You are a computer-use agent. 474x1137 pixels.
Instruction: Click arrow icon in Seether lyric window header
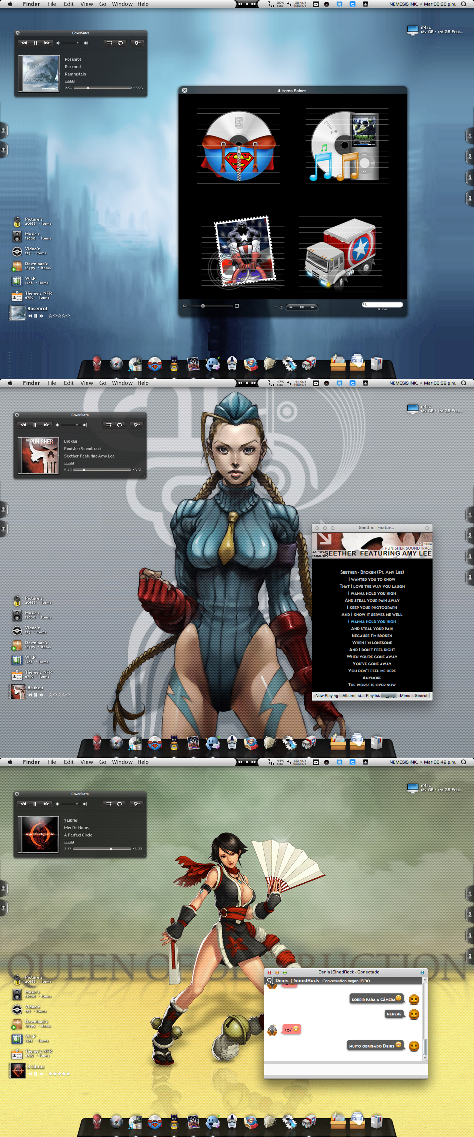point(324,539)
